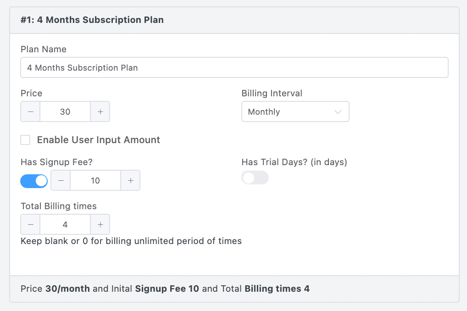The height and width of the screenshot is (311, 467).
Task: Check the Enable User Input Amount box
Action: point(26,140)
